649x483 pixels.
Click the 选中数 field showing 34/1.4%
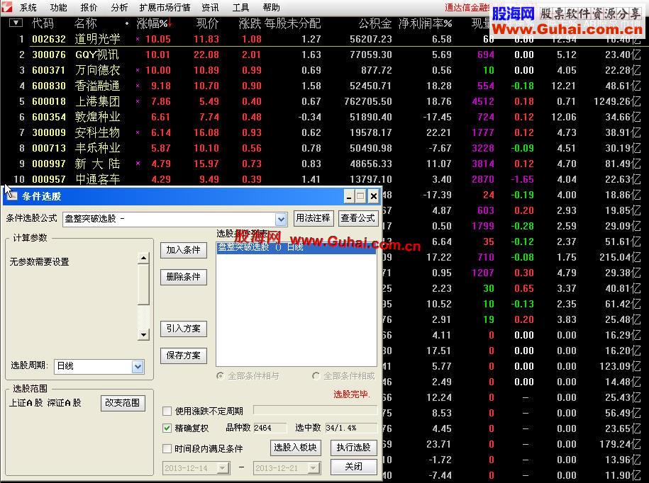click(x=351, y=428)
